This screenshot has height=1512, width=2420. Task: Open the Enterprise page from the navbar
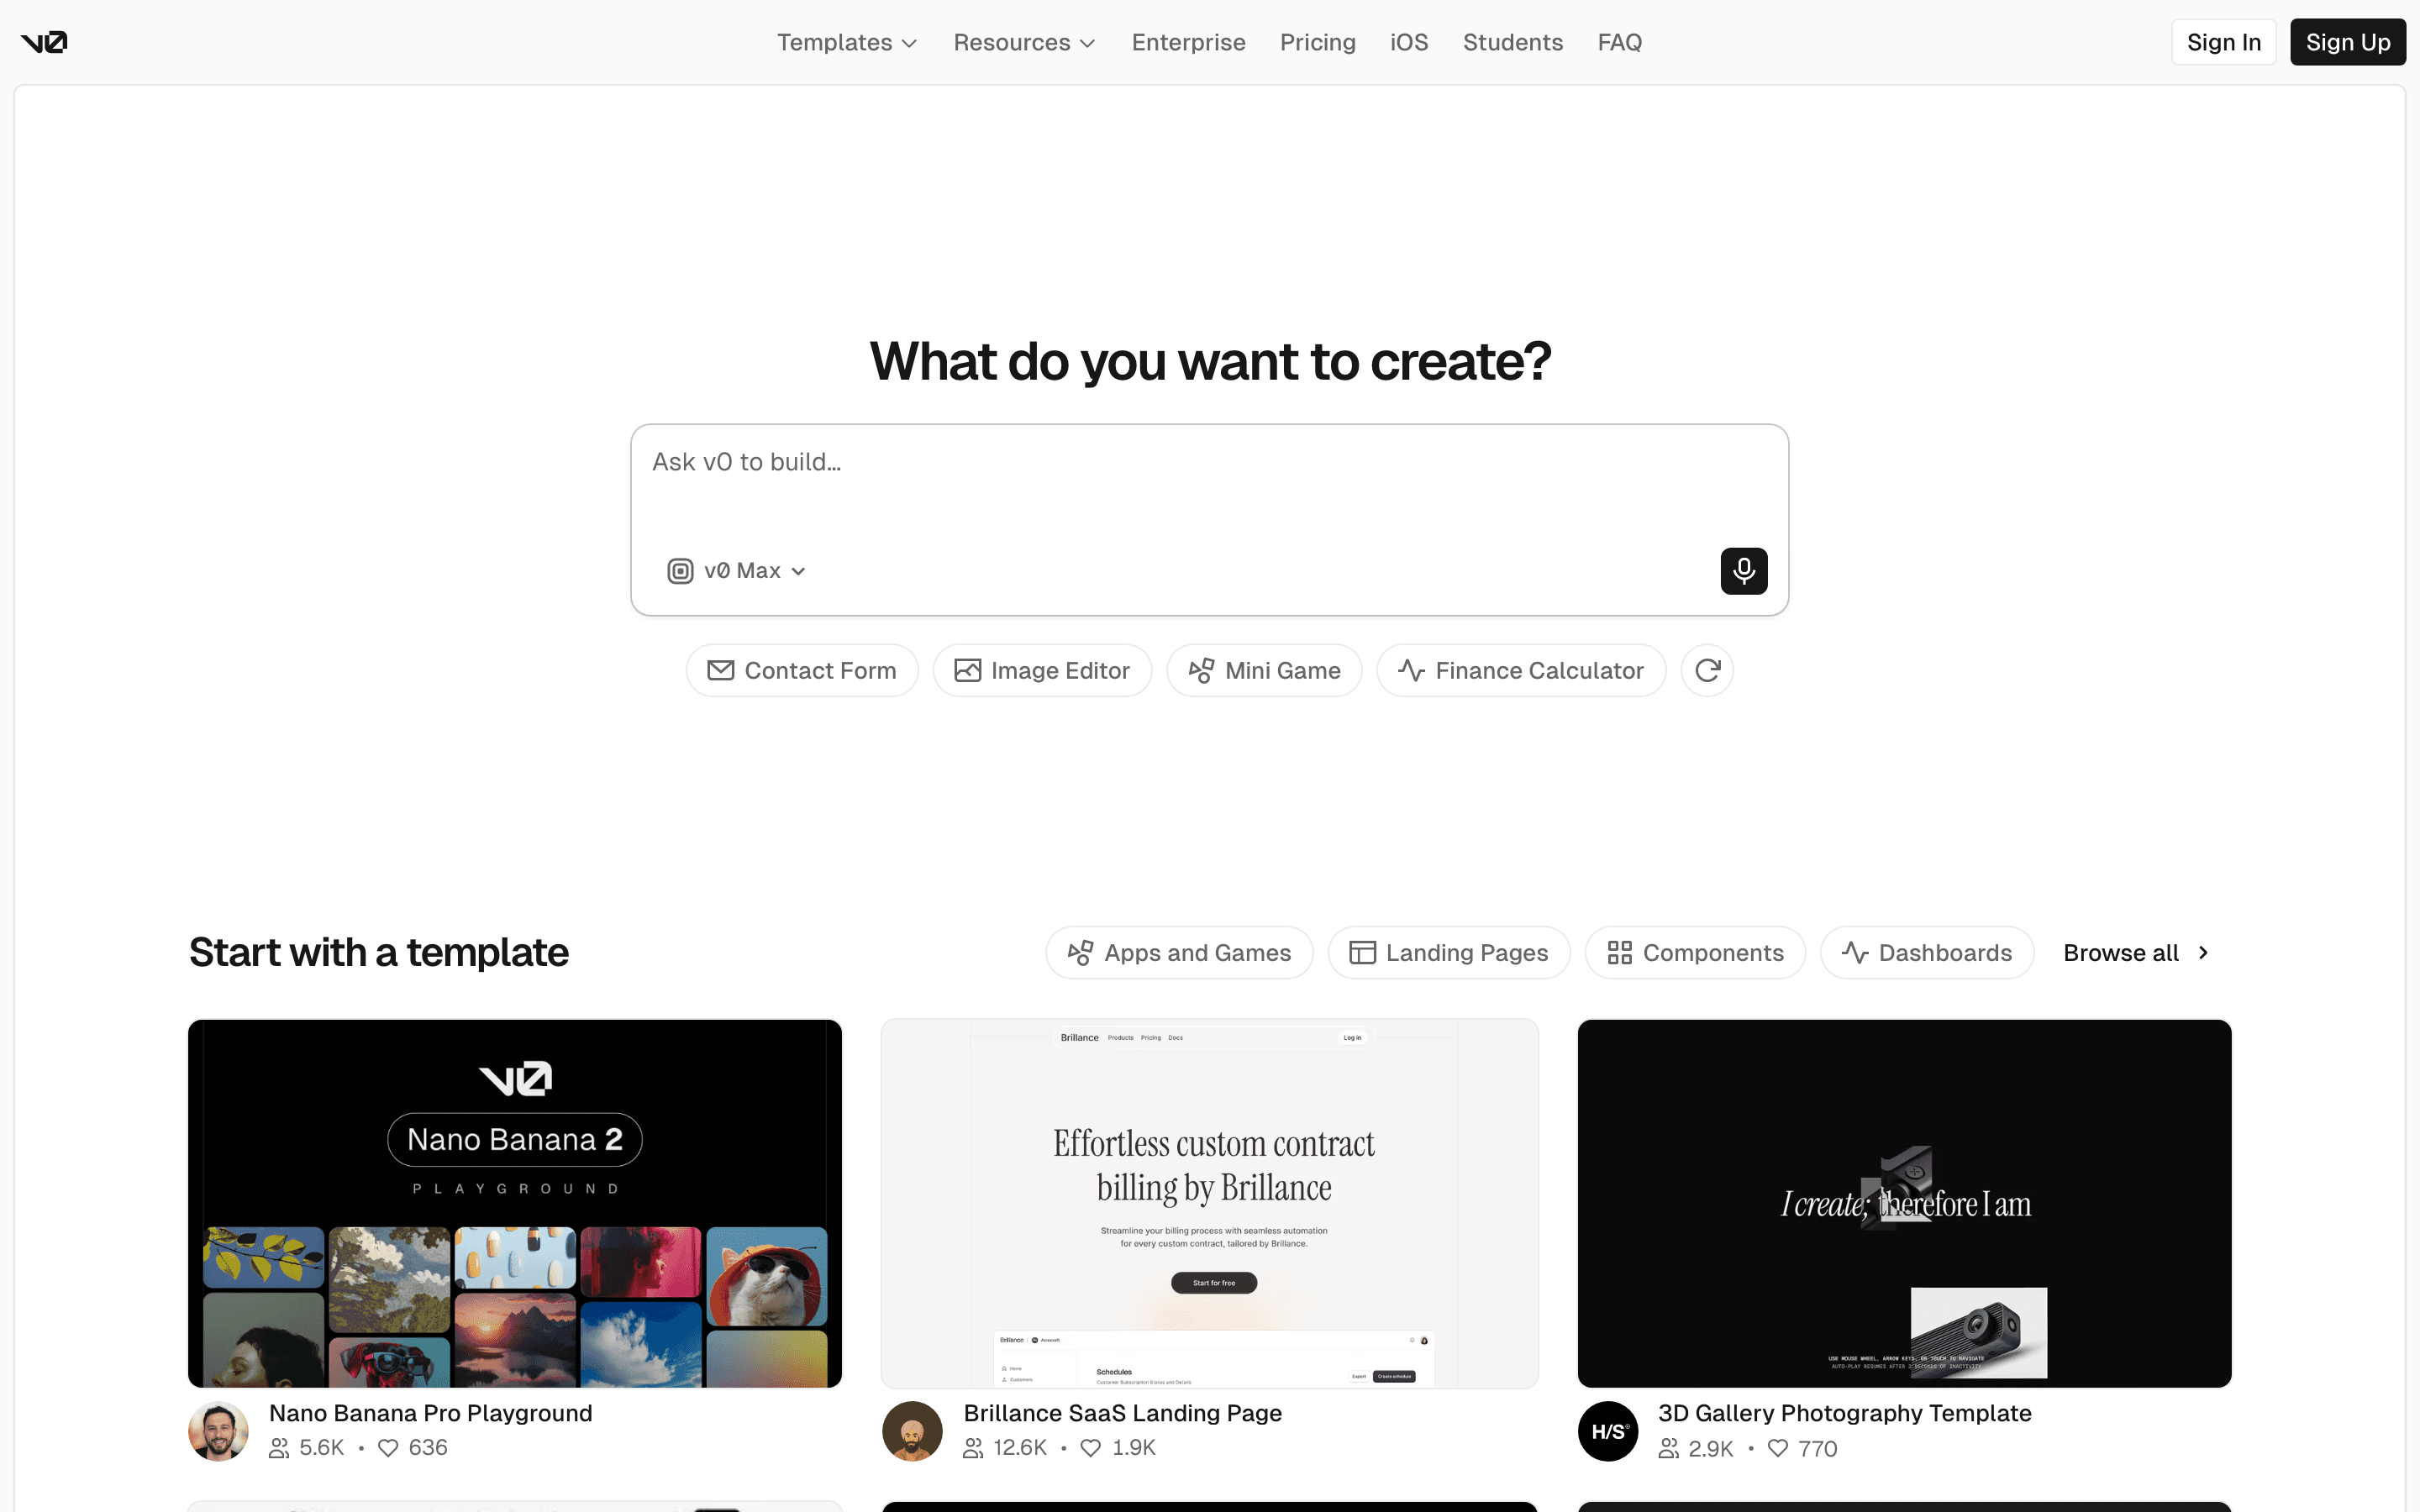pos(1188,42)
